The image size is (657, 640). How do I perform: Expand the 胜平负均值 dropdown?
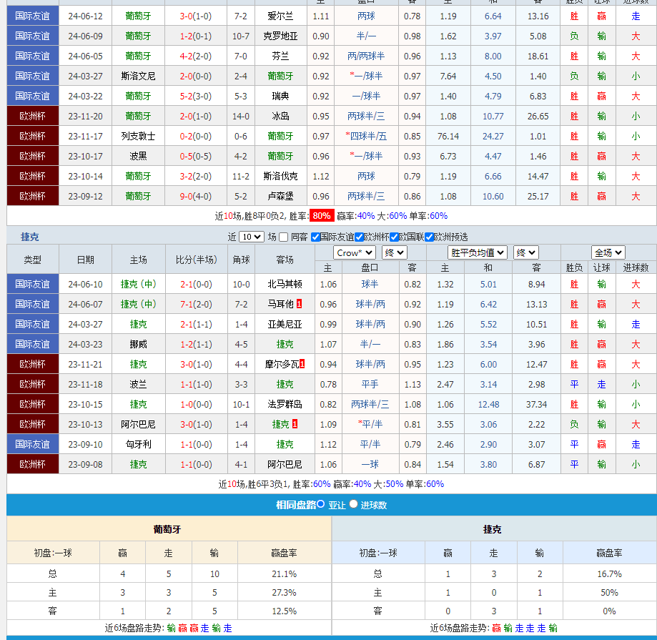click(478, 252)
